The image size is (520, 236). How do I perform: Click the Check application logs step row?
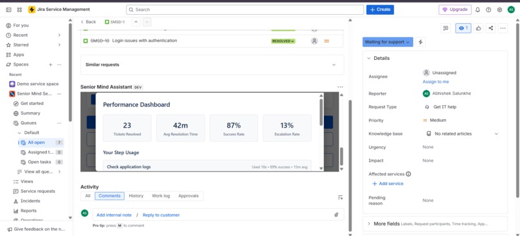click(207, 166)
